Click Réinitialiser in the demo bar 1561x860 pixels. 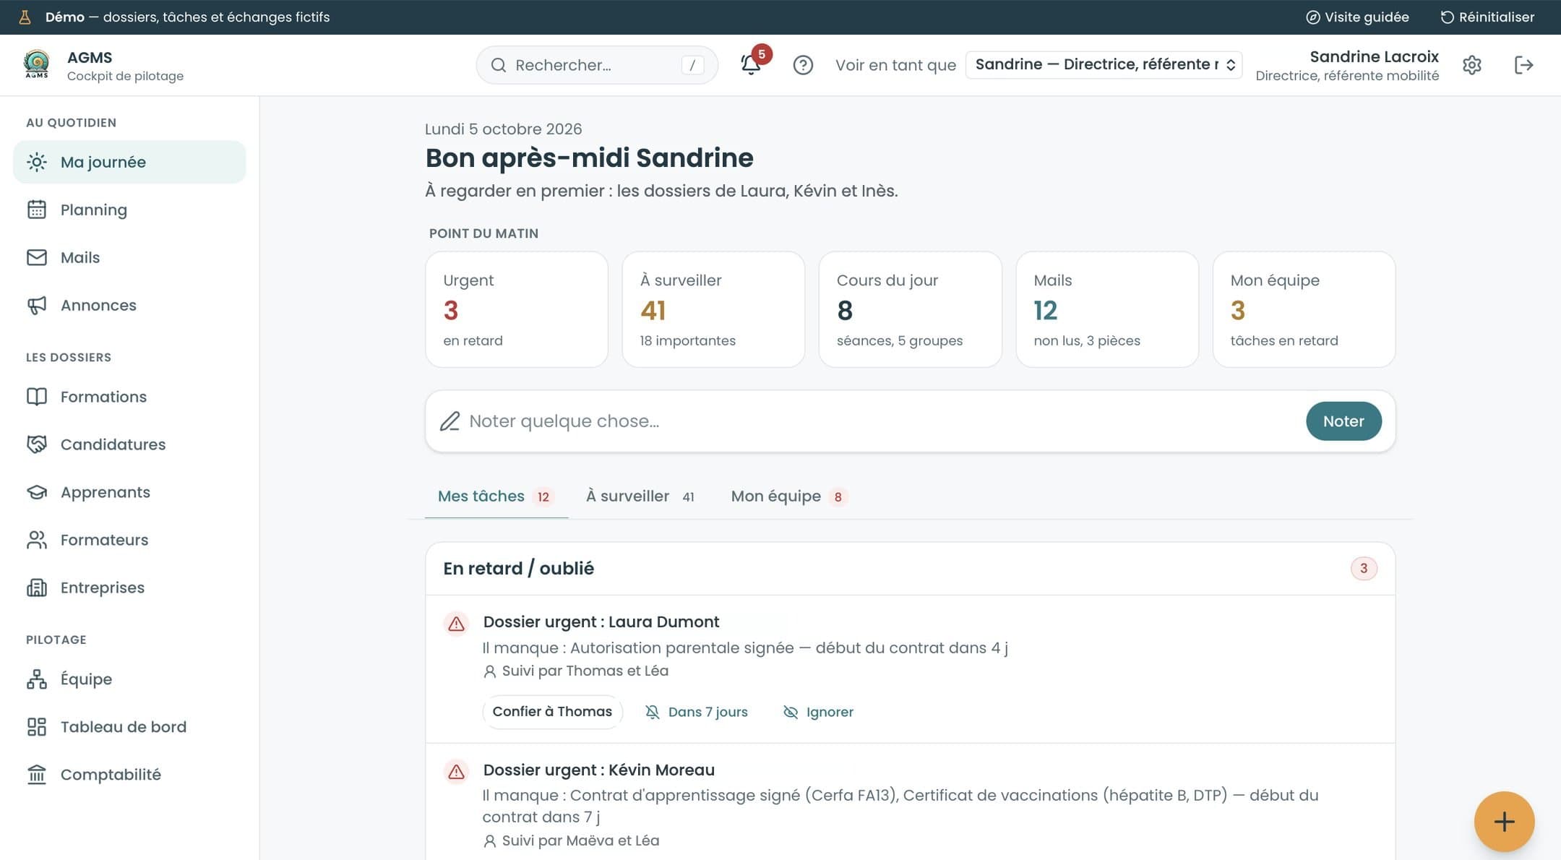pos(1487,17)
